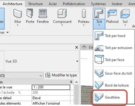Open the Mur dropdown arrow
The height and width of the screenshot is (106, 135).
[18, 25]
